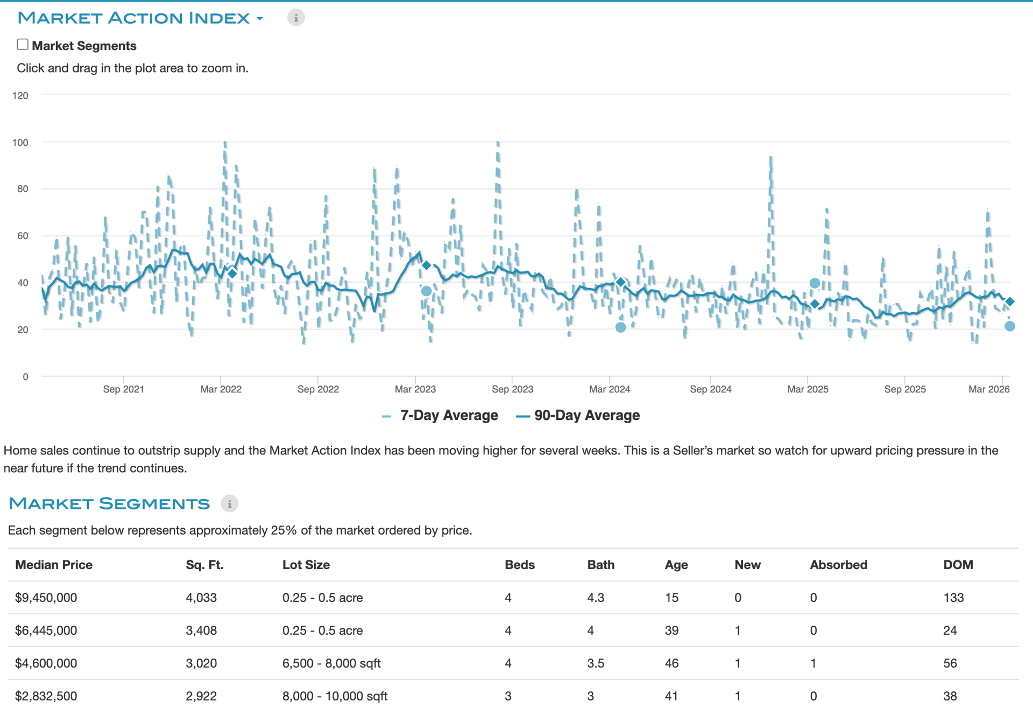Click diamond marker at Mar 2026 end
The width and height of the screenshot is (1033, 715).
(x=1010, y=302)
